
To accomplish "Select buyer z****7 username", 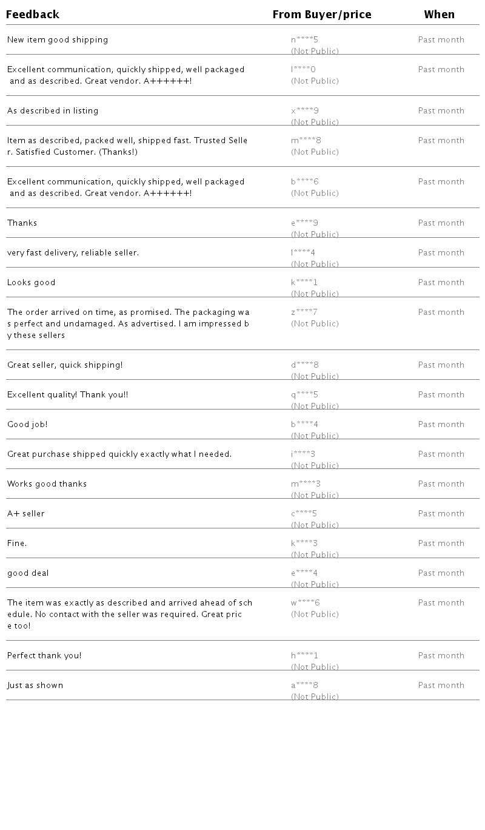I will (x=304, y=312).
